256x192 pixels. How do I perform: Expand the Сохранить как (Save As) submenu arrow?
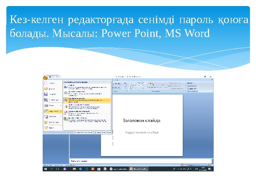point(61,100)
